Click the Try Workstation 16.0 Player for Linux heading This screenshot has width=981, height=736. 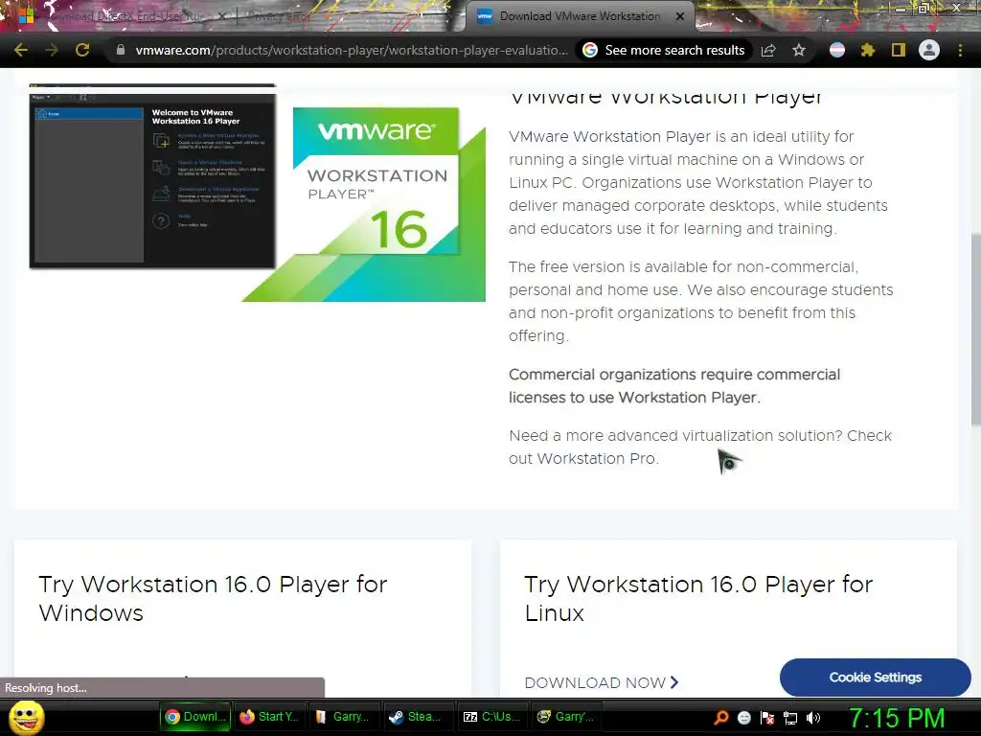pyautogui.click(x=698, y=598)
